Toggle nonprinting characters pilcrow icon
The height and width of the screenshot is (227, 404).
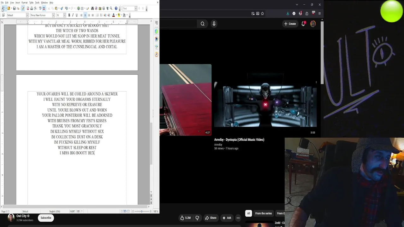(x=107, y=9)
